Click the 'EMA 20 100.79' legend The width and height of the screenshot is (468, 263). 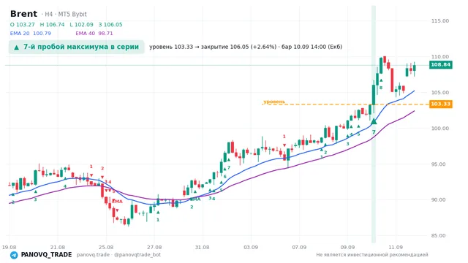pos(31,34)
